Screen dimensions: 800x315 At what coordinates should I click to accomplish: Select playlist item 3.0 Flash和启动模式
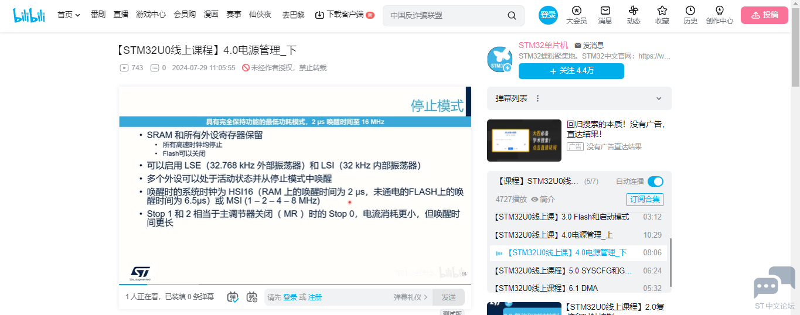[x=579, y=217]
